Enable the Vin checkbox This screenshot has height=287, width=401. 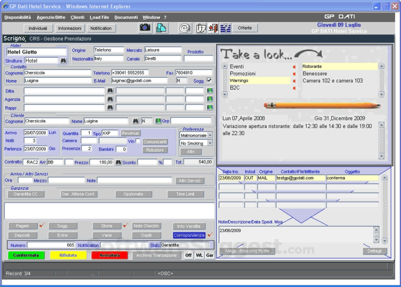click(x=138, y=141)
